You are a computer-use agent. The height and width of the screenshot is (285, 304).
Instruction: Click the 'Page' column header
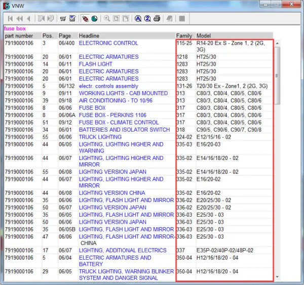pos(65,36)
